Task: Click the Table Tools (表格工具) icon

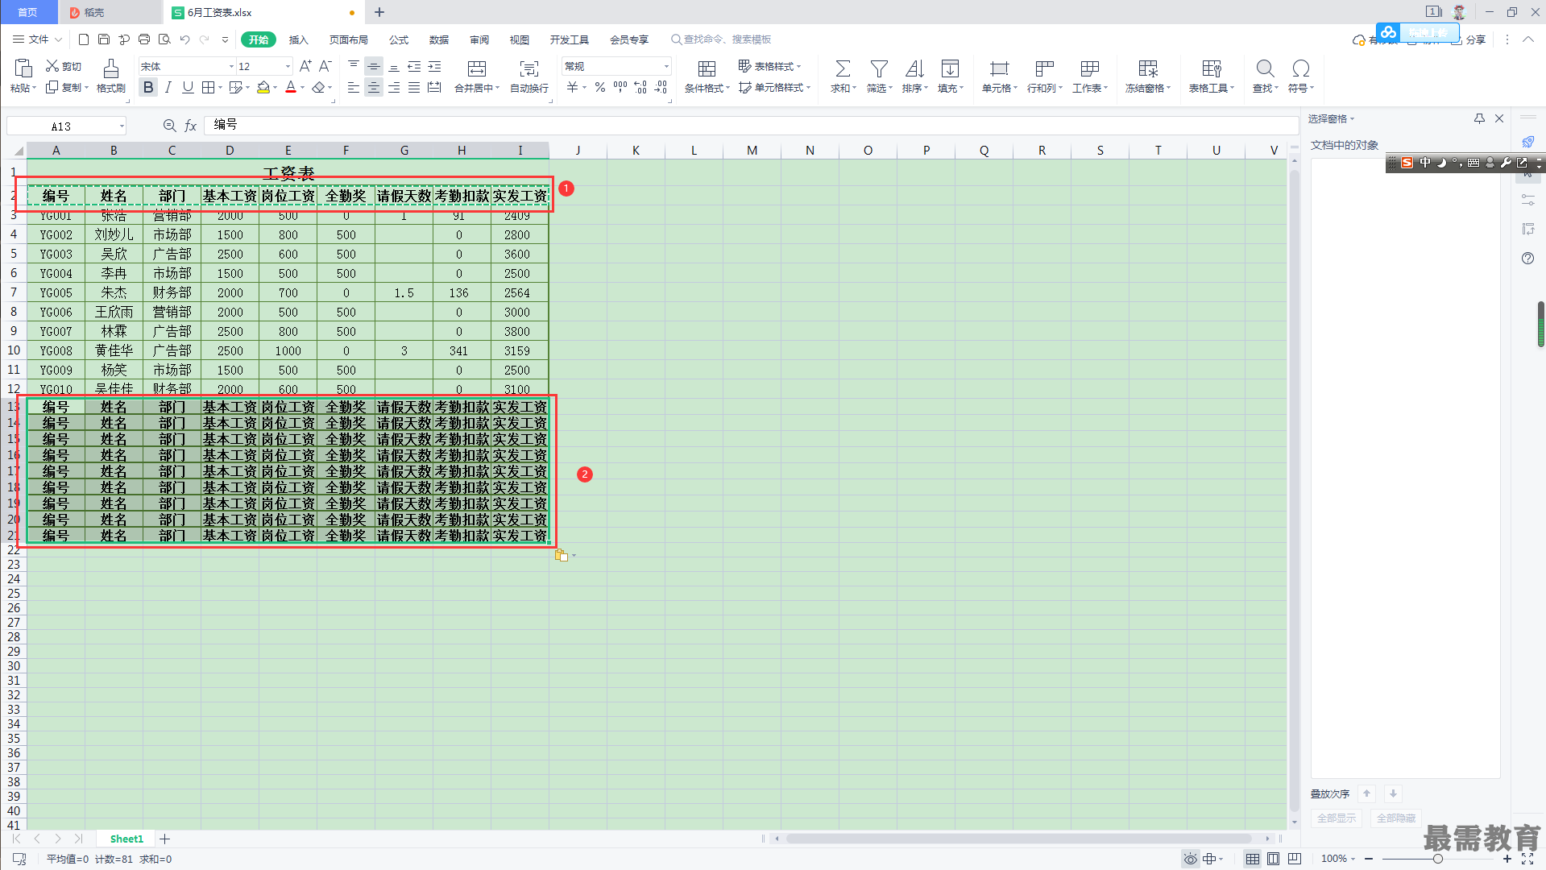Action: [x=1212, y=68]
